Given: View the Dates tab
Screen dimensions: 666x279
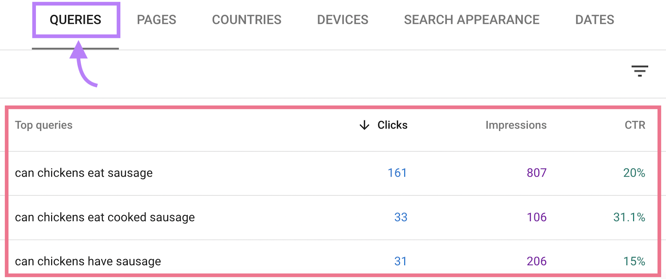Looking at the screenshot, I should pyautogui.click(x=594, y=20).
